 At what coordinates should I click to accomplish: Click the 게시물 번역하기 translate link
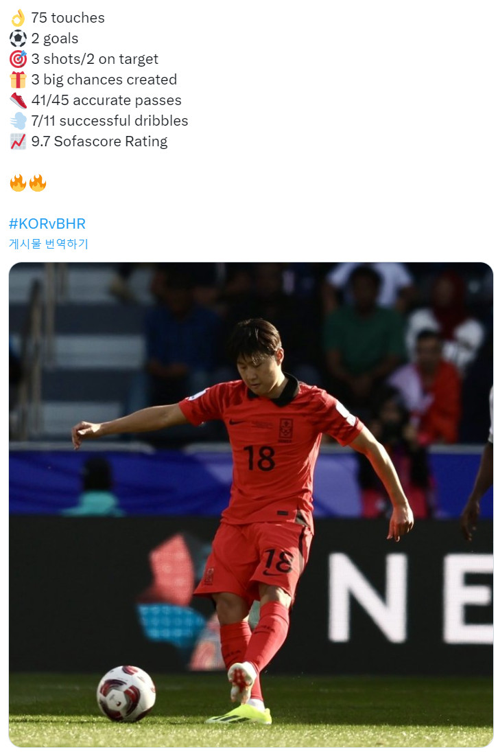click(x=49, y=244)
